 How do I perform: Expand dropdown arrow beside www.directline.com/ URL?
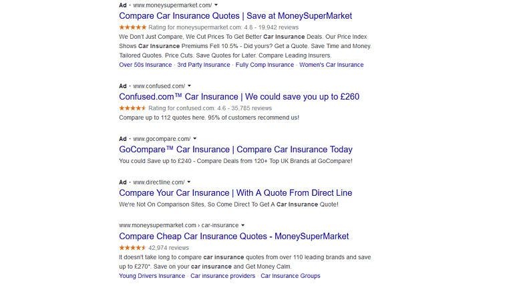tap(189, 182)
